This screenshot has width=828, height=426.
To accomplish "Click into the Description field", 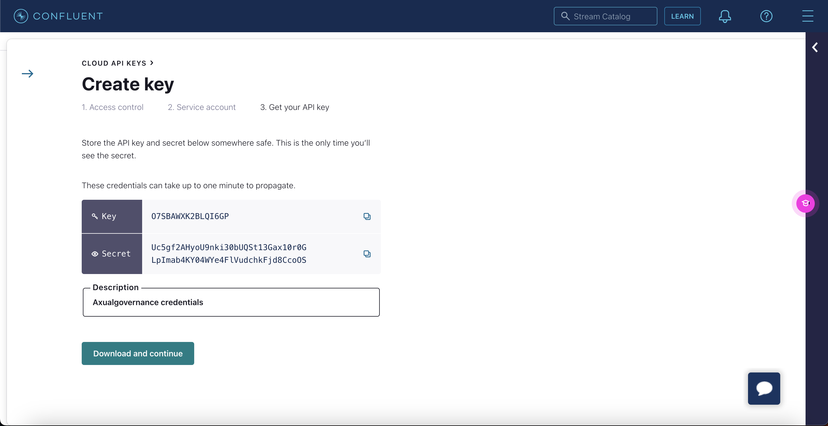I will 231,302.
